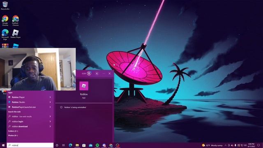Show the Photos (8+) results group
This screenshot has height=148, width=263.
point(13,135)
